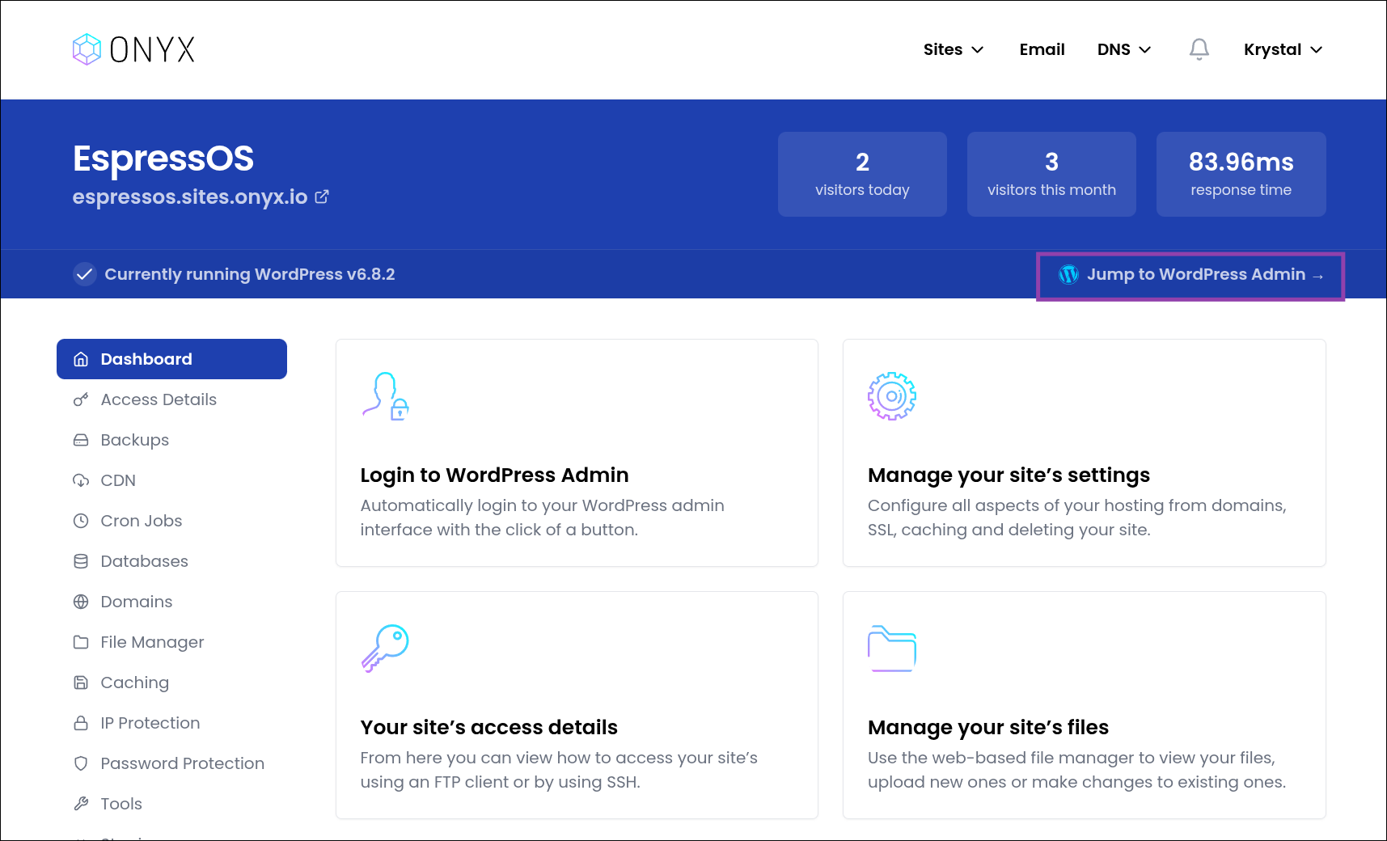Click the EspressOS site title
The image size is (1387, 841).
[163, 158]
